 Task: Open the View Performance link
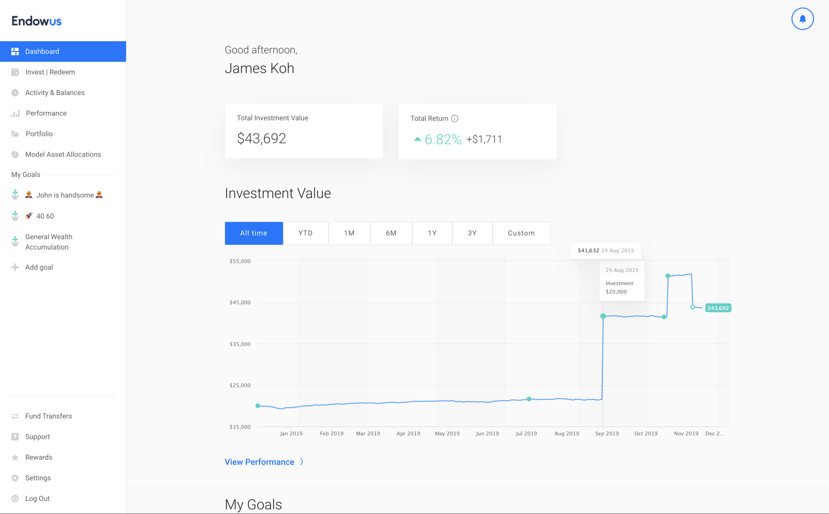coord(260,462)
